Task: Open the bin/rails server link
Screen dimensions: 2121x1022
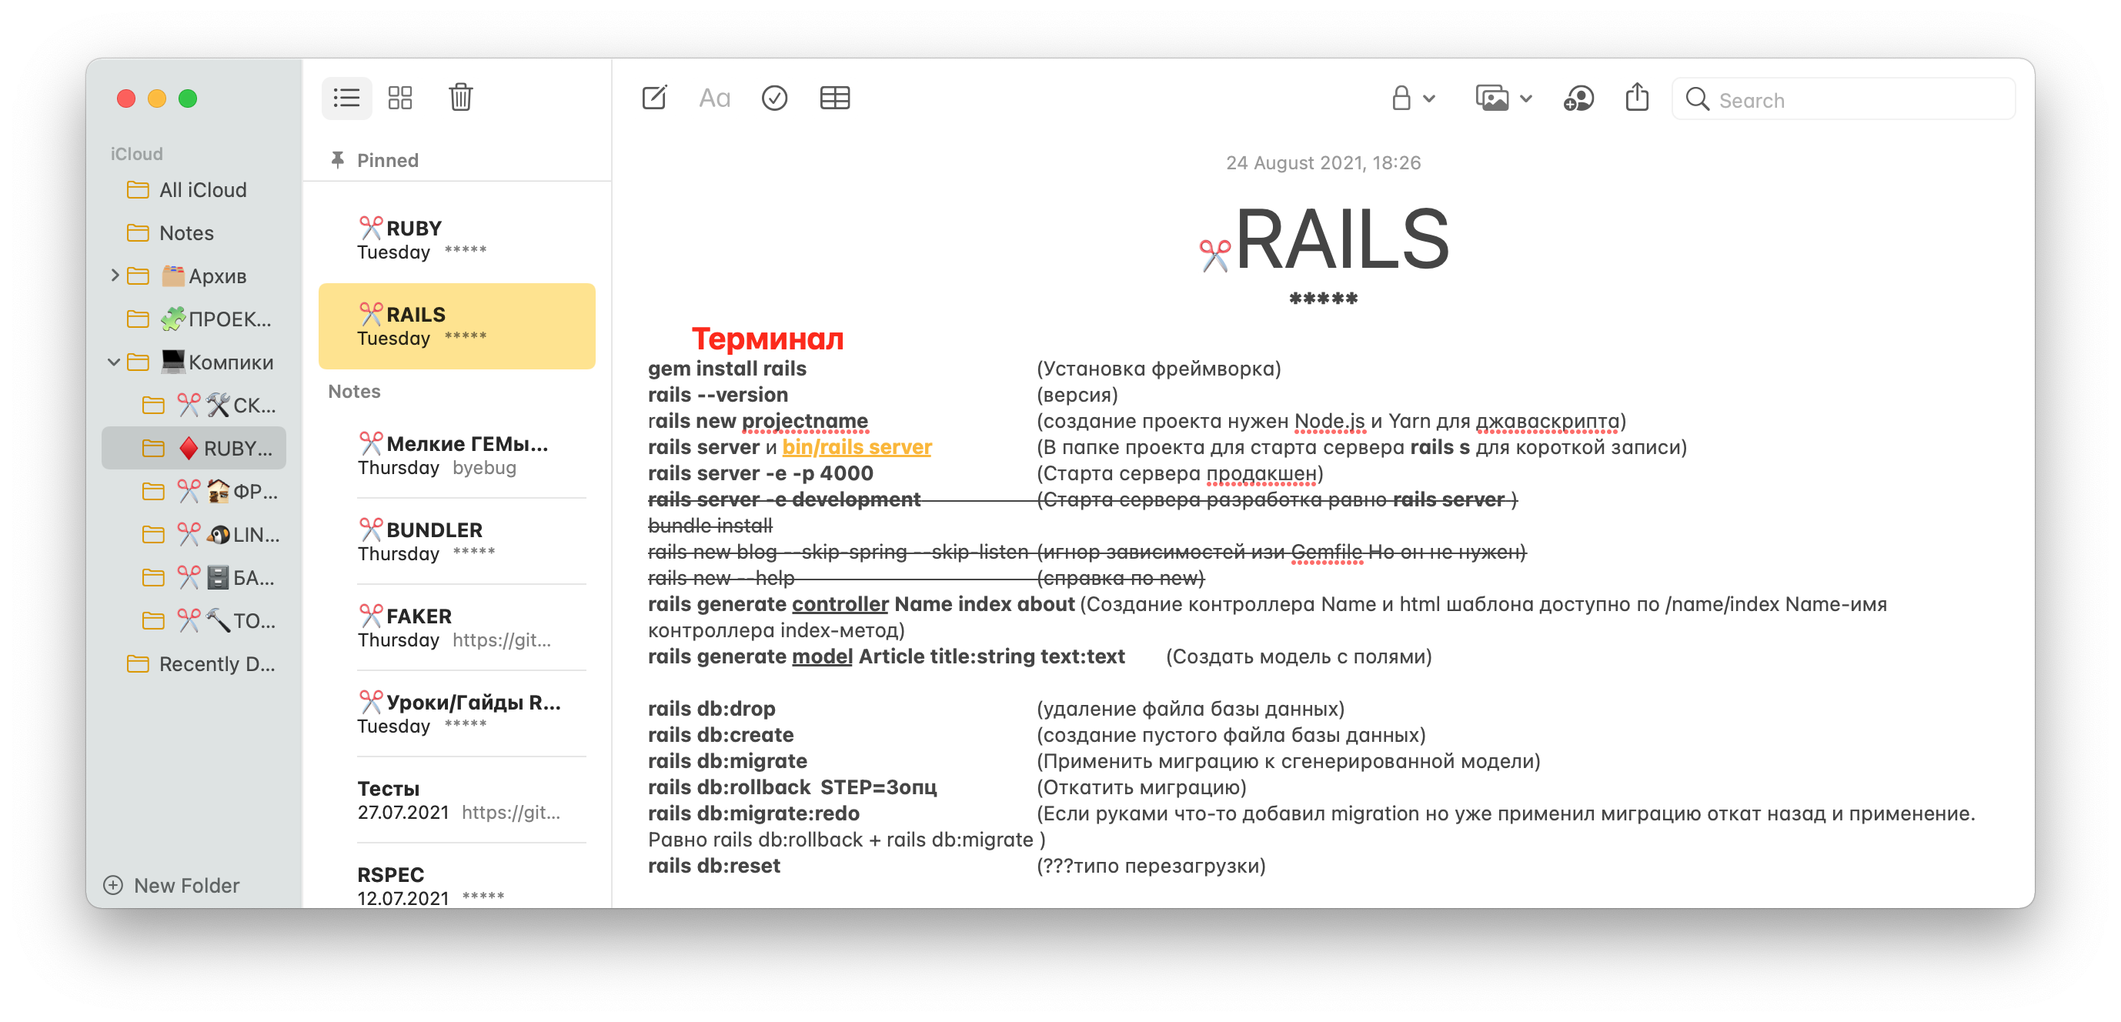Action: 857,447
